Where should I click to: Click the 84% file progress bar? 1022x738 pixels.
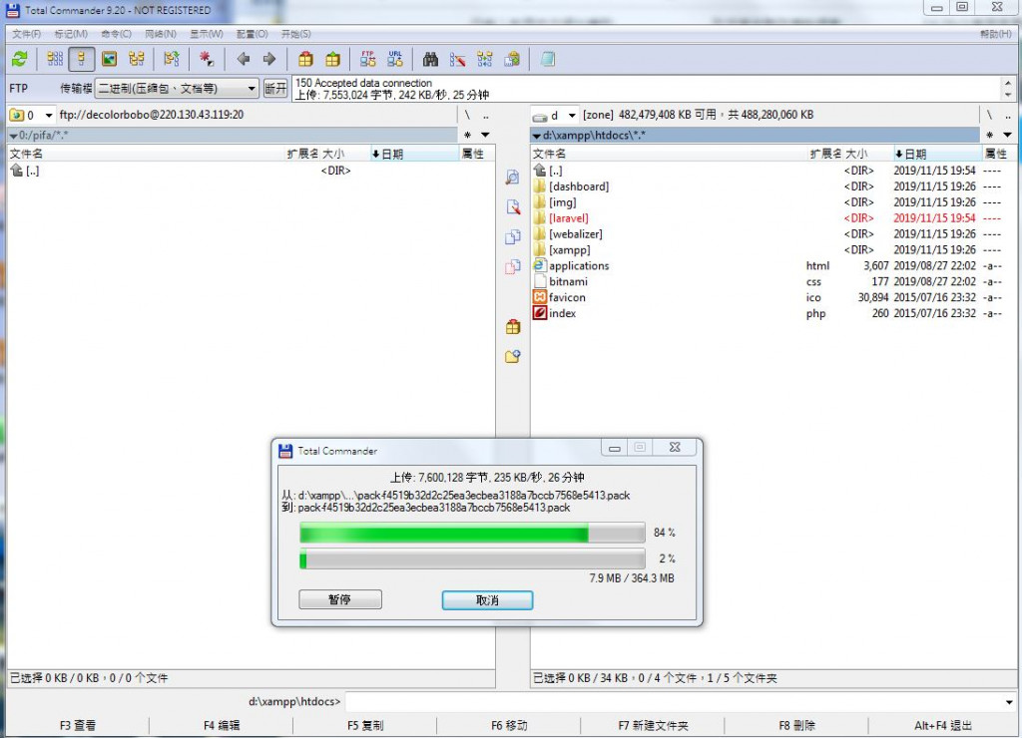point(472,533)
